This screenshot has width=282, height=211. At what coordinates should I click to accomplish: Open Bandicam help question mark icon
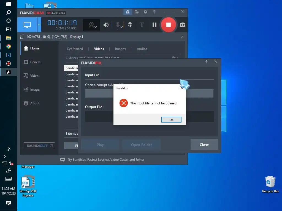point(154,12)
